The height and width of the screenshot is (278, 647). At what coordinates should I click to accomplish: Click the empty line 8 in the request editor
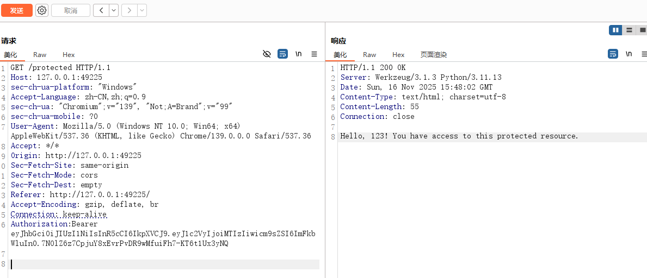(163, 264)
